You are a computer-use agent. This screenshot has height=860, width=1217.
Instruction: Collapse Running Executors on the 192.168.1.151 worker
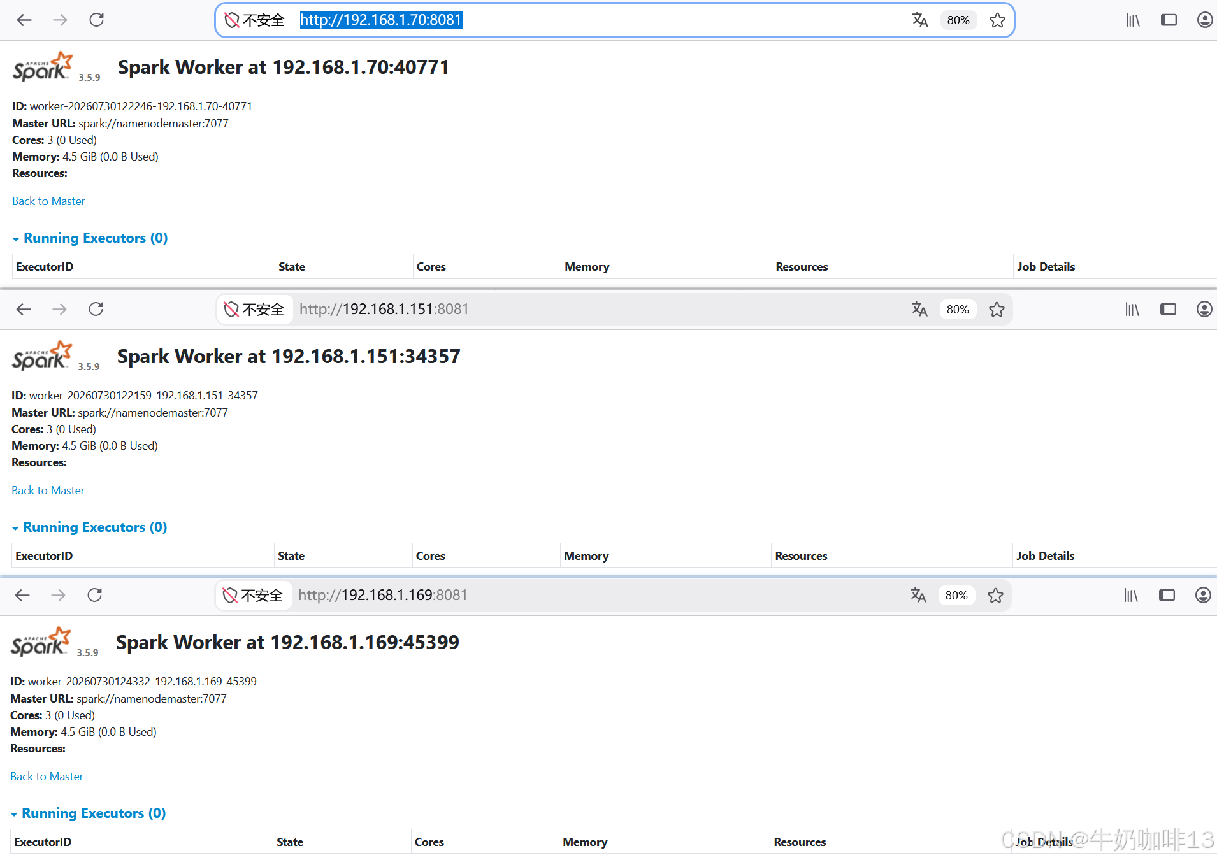click(x=89, y=527)
